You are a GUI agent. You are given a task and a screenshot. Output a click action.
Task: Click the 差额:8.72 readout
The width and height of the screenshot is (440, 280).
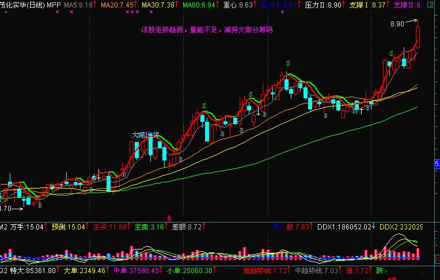point(188,227)
